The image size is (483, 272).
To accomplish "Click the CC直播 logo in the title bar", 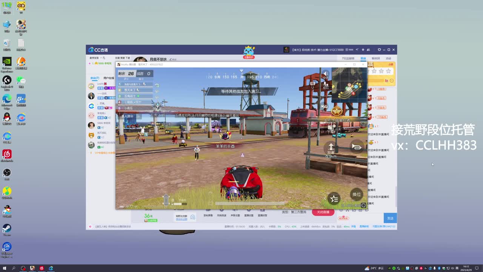I will 98,50.
